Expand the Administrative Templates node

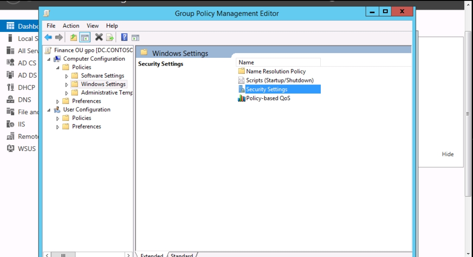point(67,93)
